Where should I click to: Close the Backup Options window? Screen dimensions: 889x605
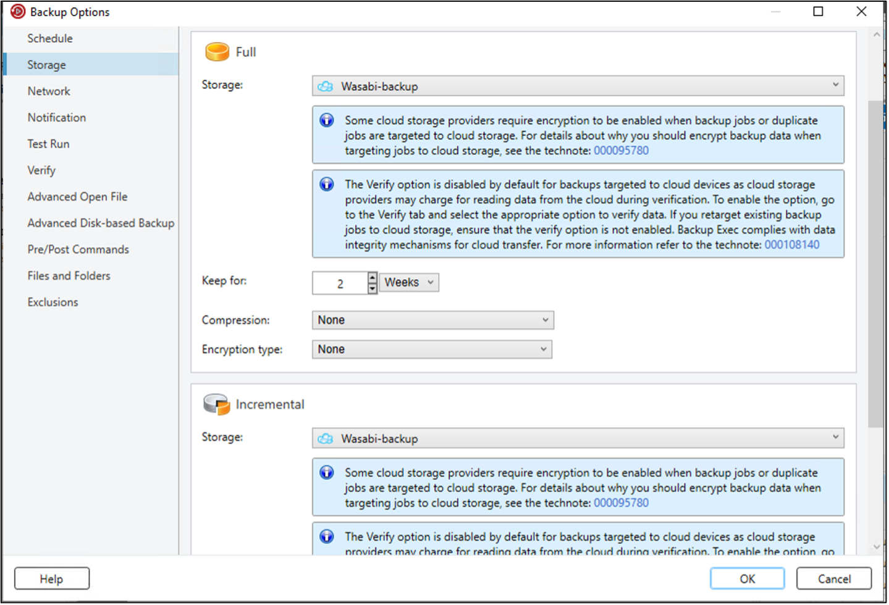pos(861,11)
